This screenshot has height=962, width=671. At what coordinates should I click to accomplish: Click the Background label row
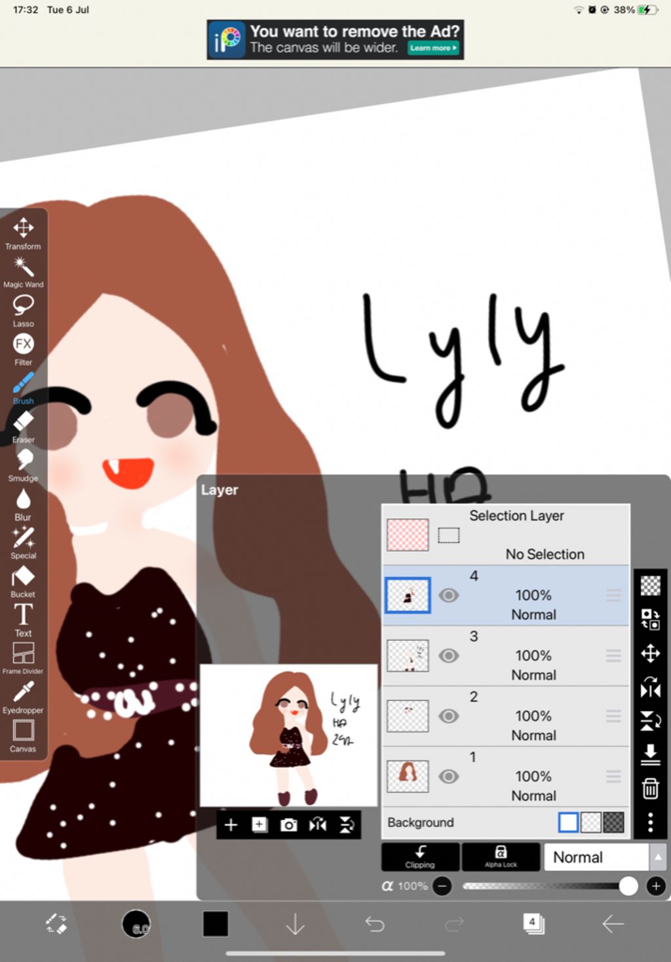(506, 822)
